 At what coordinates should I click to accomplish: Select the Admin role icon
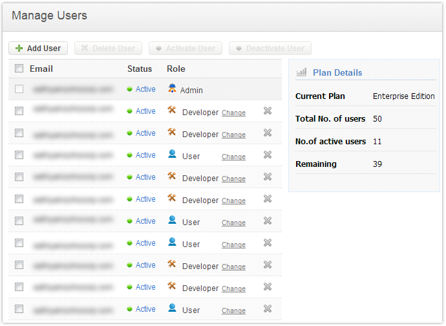pos(172,88)
